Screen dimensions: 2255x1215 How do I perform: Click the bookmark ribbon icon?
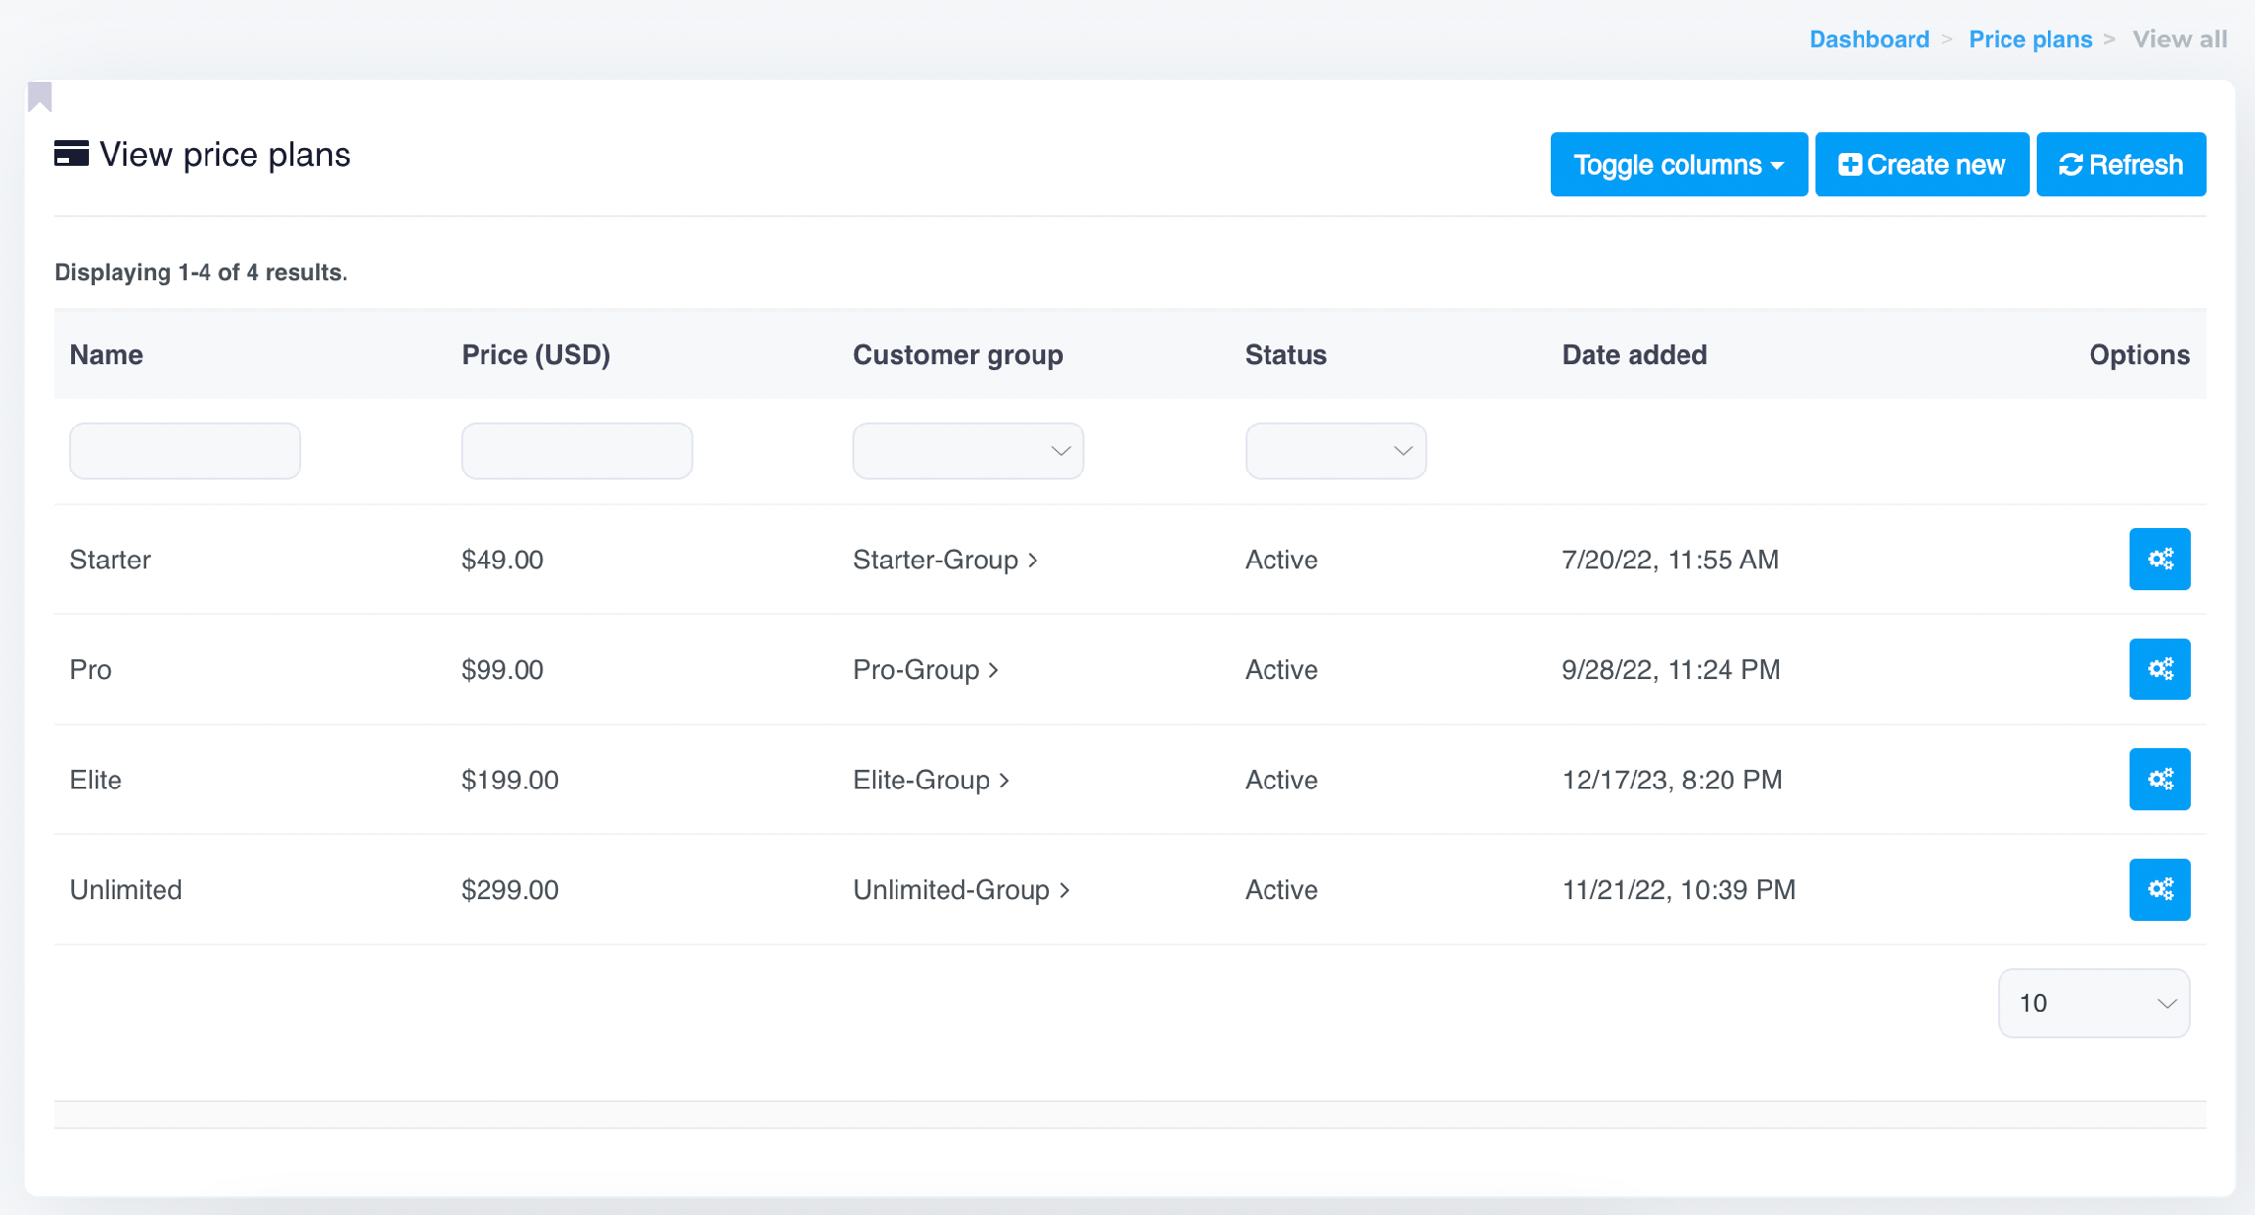pos(40,97)
